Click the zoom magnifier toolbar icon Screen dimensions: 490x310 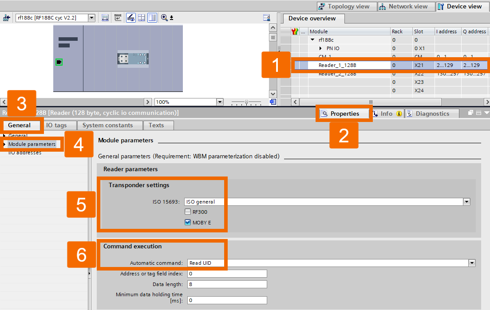point(164,18)
